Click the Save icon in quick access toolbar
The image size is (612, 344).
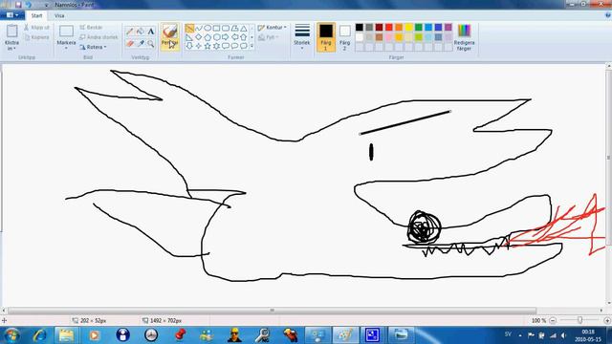coord(18,5)
